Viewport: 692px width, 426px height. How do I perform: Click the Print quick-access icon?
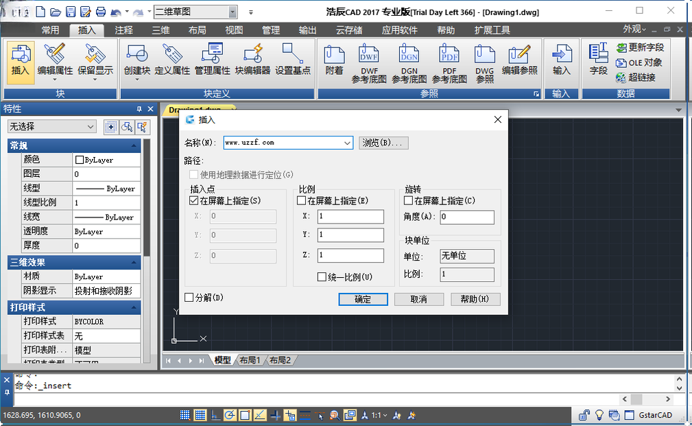101,12
